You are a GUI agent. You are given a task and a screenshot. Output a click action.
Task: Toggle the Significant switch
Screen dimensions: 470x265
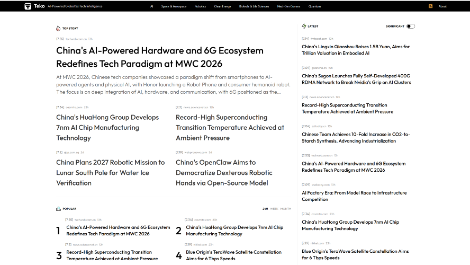click(410, 26)
